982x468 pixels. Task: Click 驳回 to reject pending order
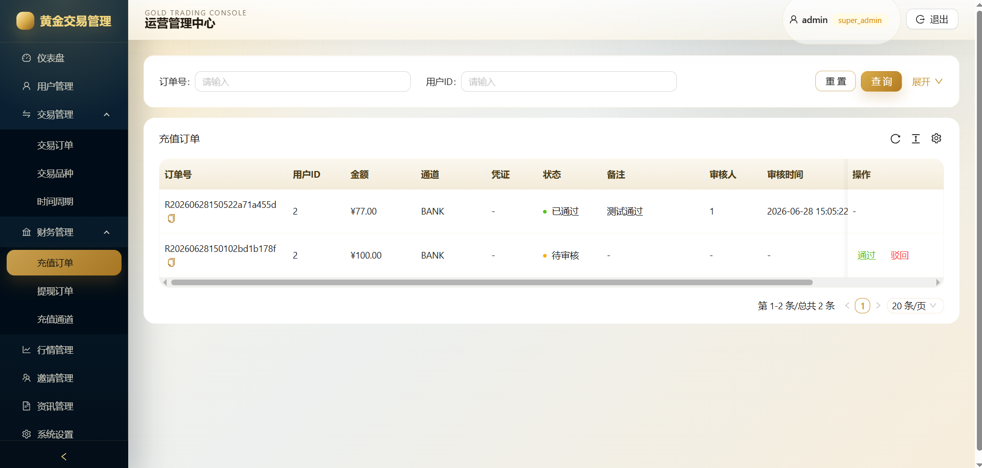[x=899, y=256]
